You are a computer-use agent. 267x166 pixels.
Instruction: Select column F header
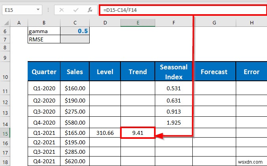click(174, 22)
